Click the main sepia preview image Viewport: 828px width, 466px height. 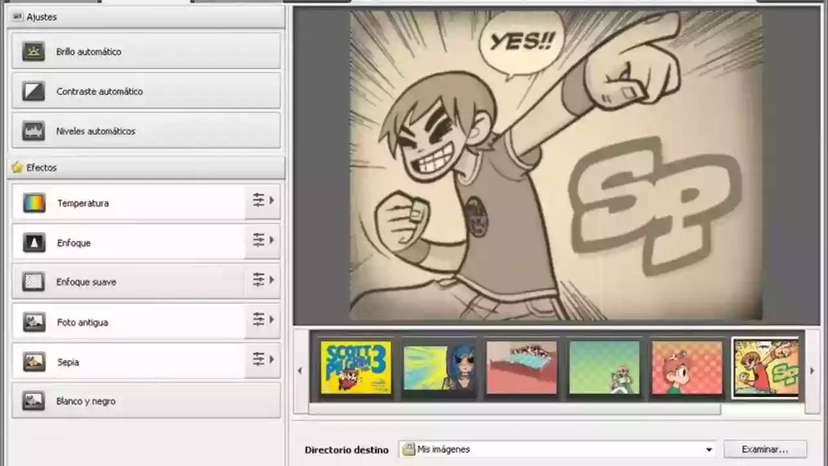click(x=556, y=166)
